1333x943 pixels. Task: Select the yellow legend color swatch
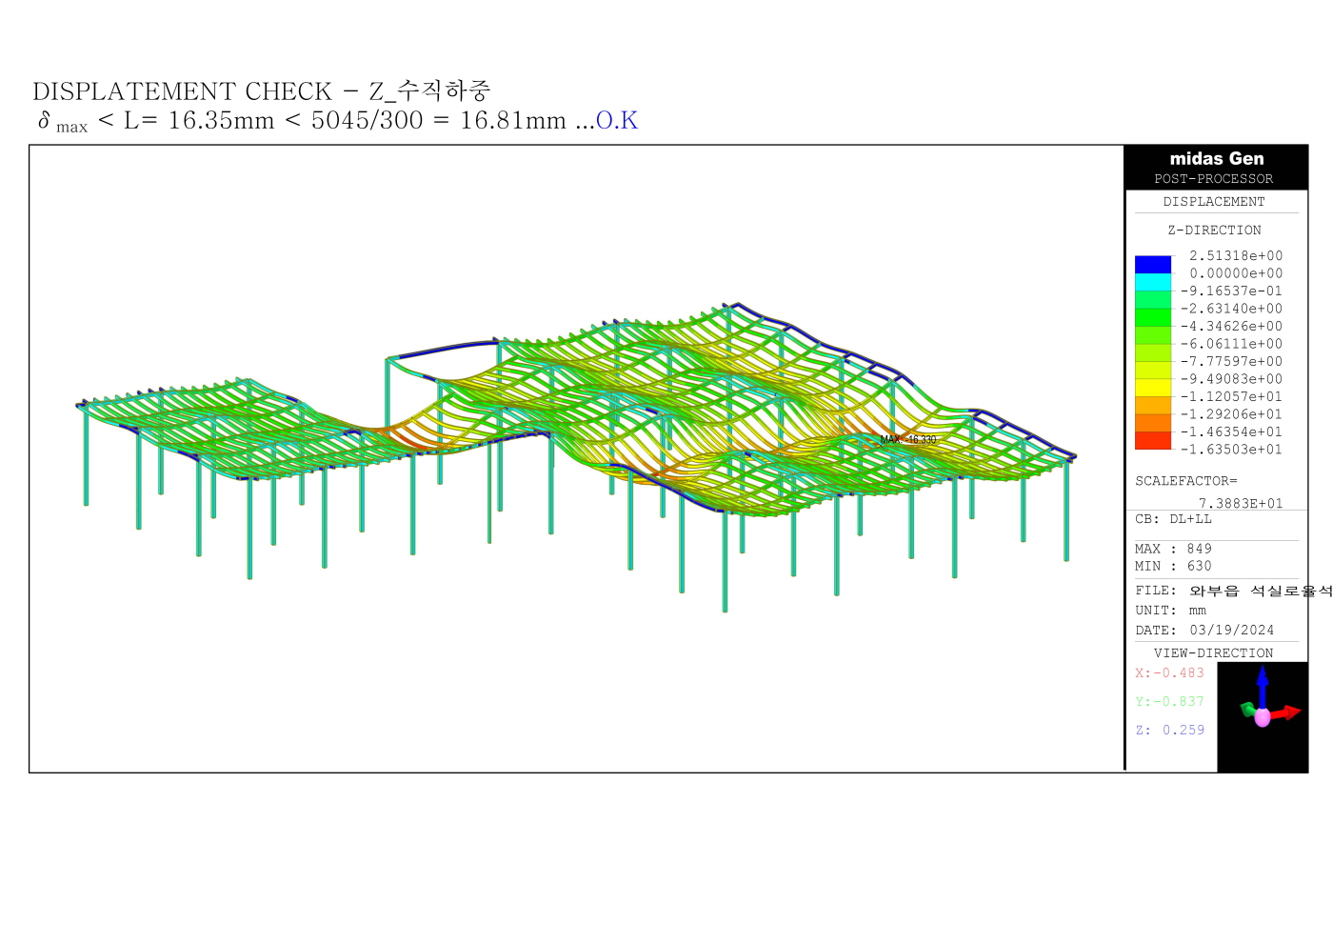(x=1152, y=388)
